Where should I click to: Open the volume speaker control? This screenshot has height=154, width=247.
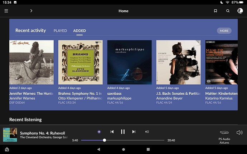tap(239, 133)
